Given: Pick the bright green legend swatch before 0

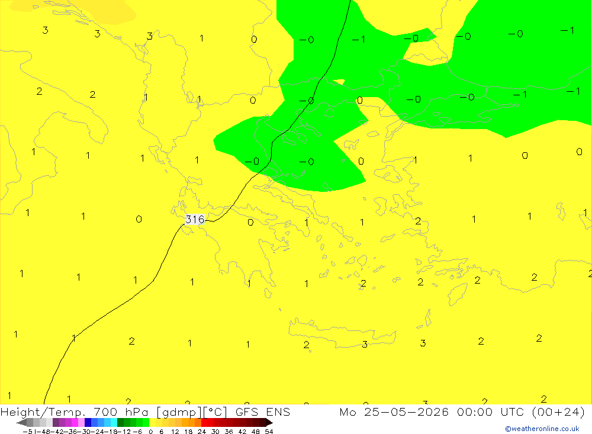Looking at the screenshot, I should 146,422.
